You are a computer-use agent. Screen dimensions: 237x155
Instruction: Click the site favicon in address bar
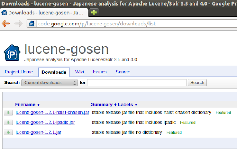32,24
